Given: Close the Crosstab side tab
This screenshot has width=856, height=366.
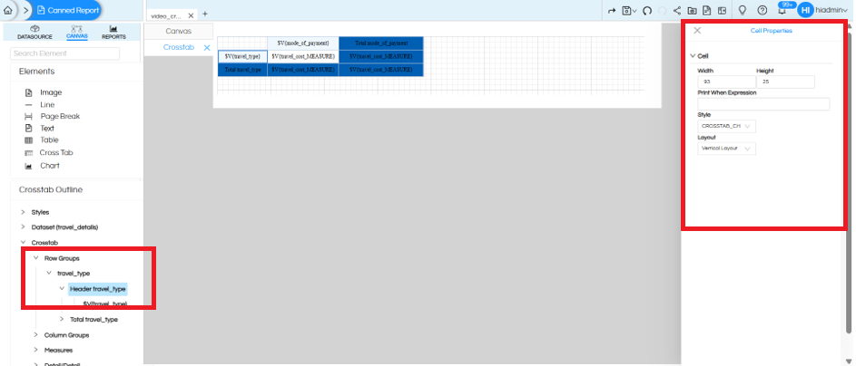Looking at the screenshot, I should (x=207, y=48).
